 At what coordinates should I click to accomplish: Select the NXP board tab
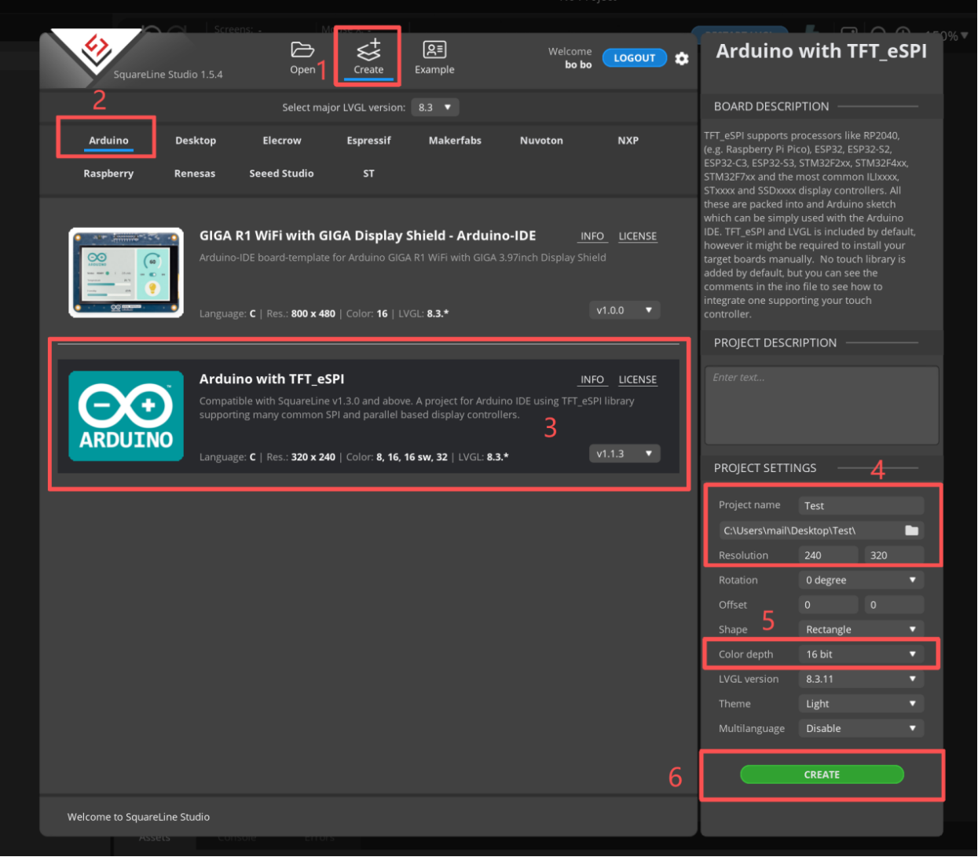coord(628,141)
